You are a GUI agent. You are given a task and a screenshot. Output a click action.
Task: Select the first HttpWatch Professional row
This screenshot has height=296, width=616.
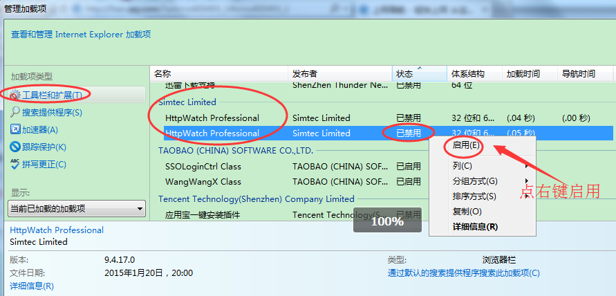point(212,118)
